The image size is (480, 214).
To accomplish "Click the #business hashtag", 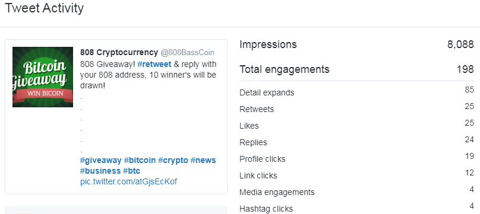I will point(100,171).
